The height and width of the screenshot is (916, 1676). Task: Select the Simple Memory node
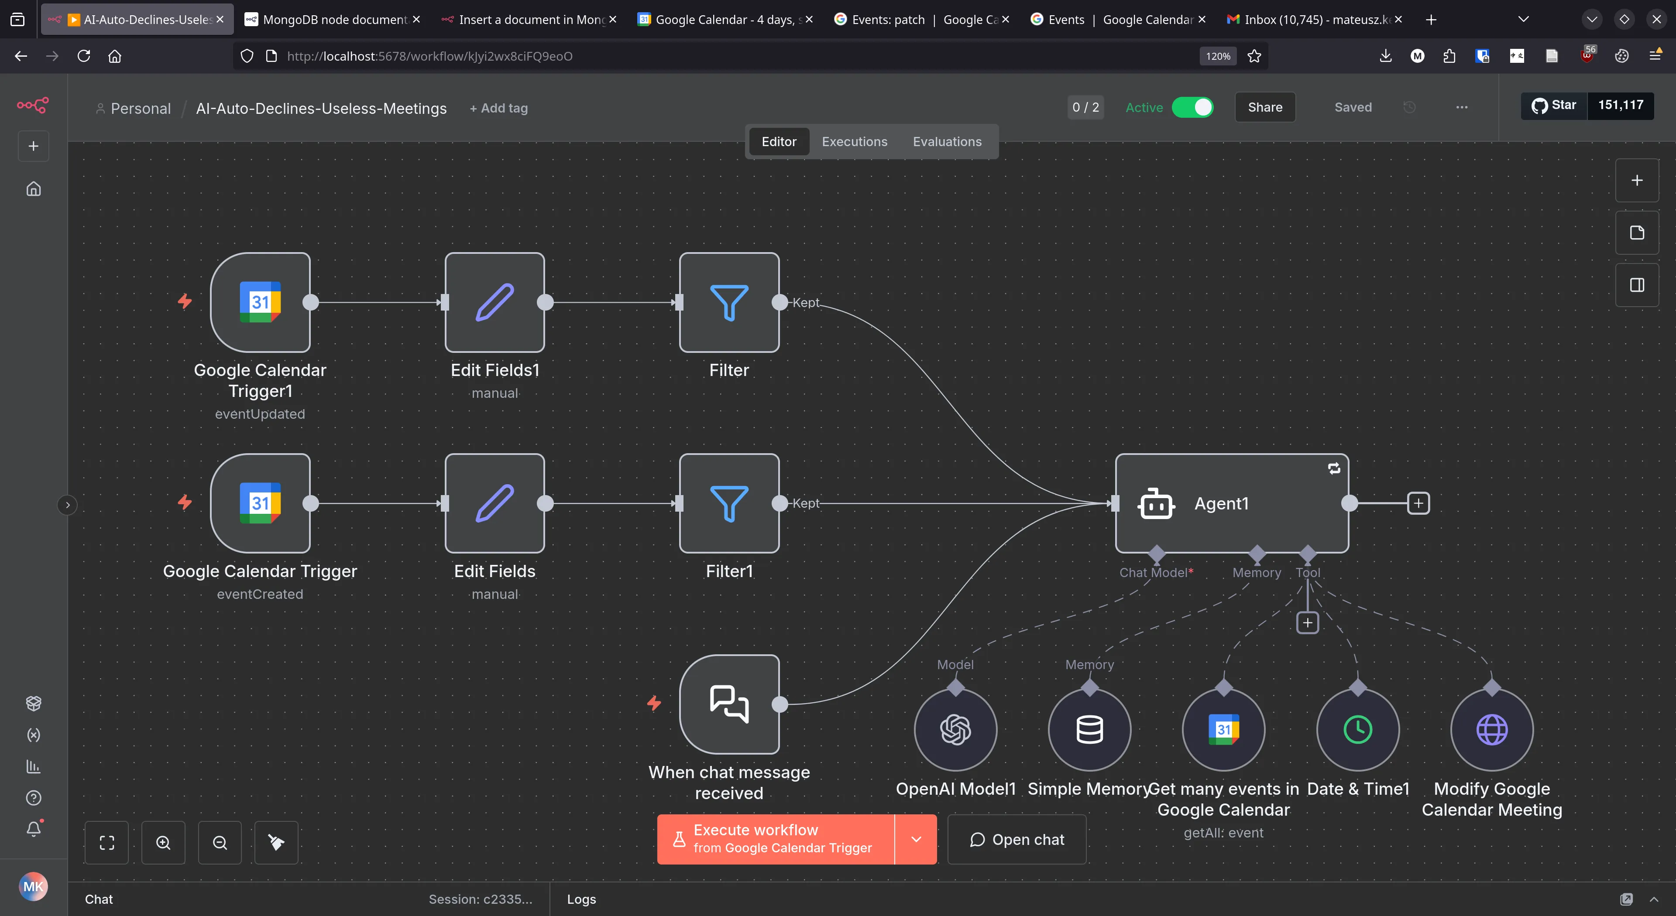click(x=1089, y=729)
